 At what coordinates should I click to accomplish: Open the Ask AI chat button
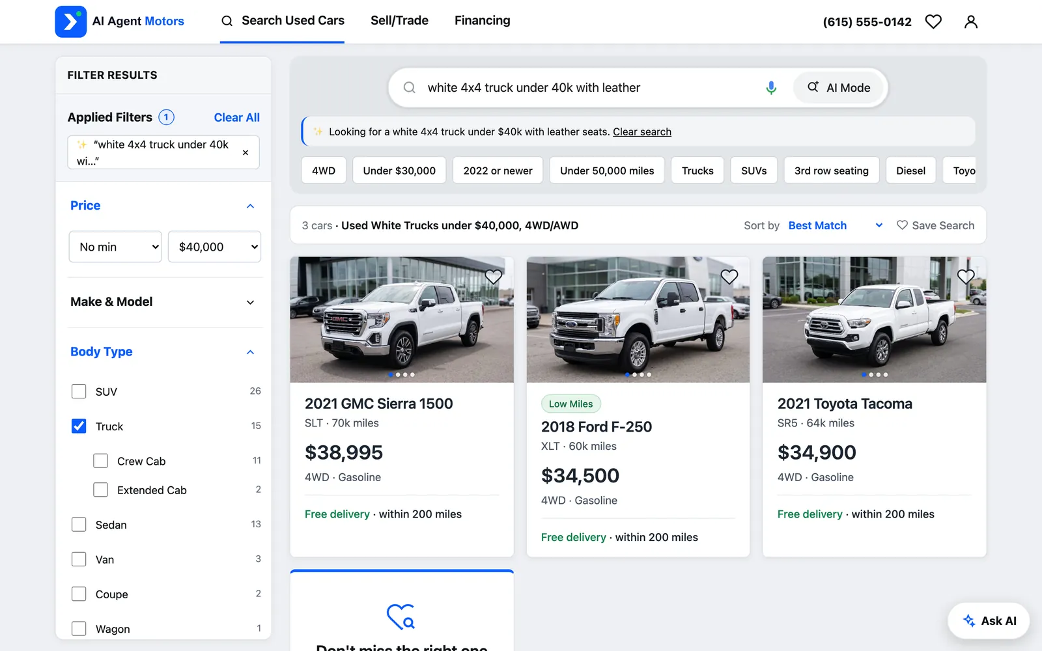pos(989,621)
